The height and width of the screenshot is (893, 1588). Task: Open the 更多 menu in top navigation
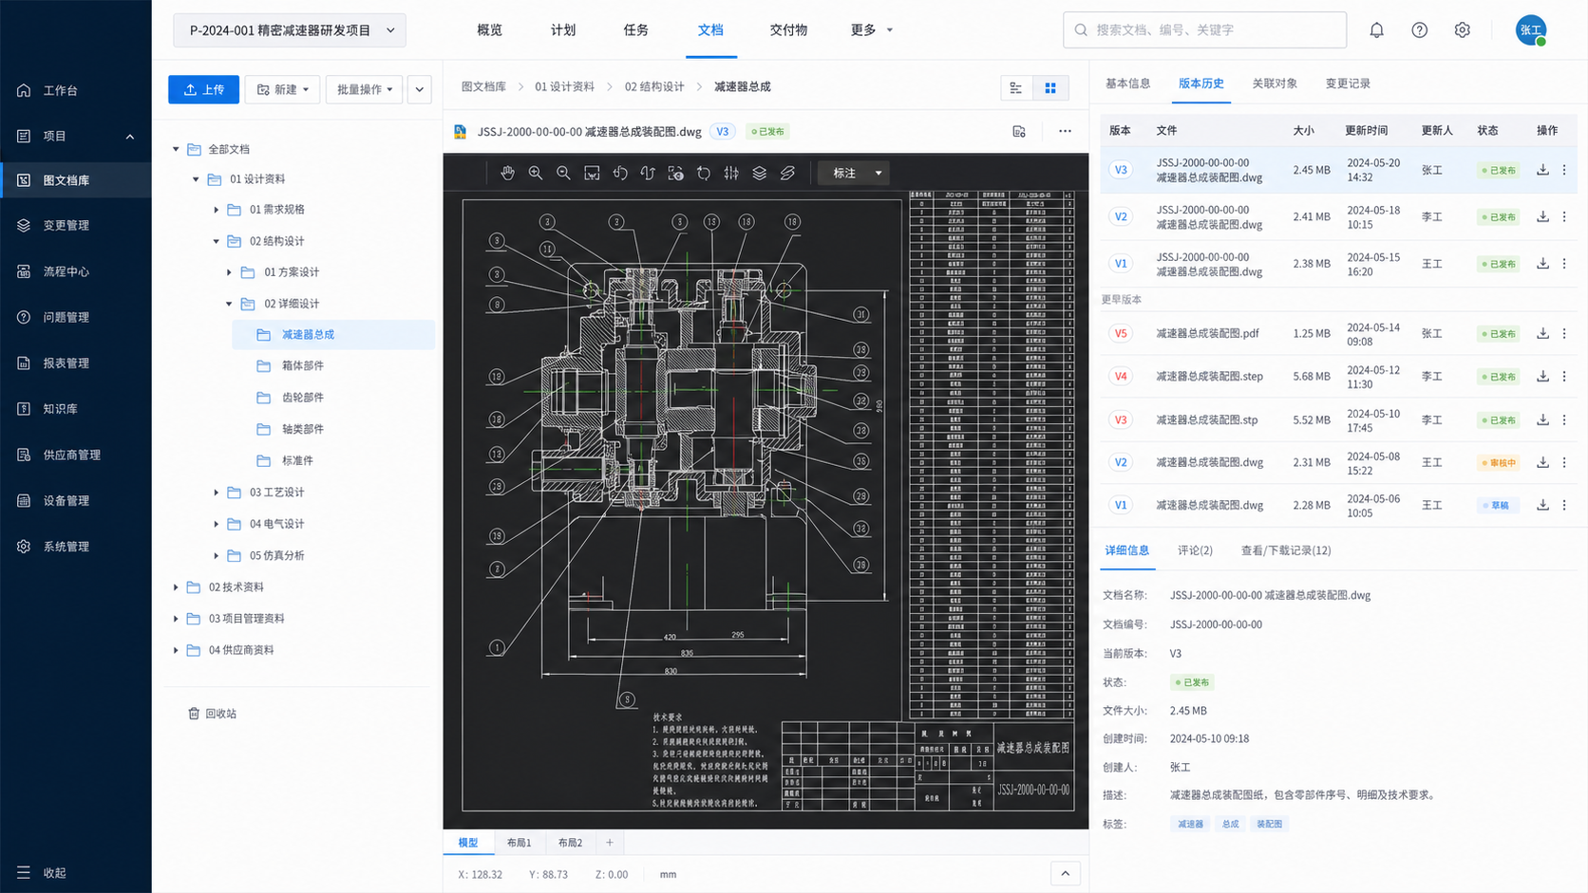click(872, 30)
